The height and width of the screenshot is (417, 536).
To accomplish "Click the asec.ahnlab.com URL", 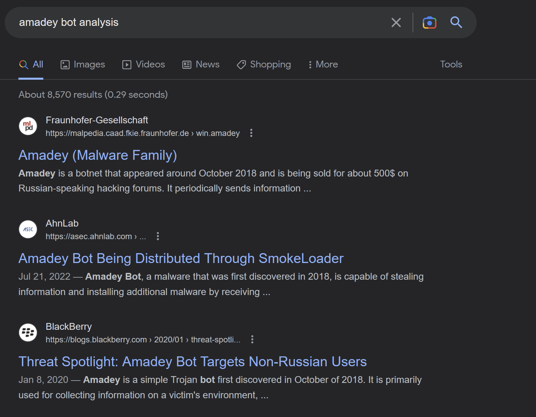I will click(96, 236).
